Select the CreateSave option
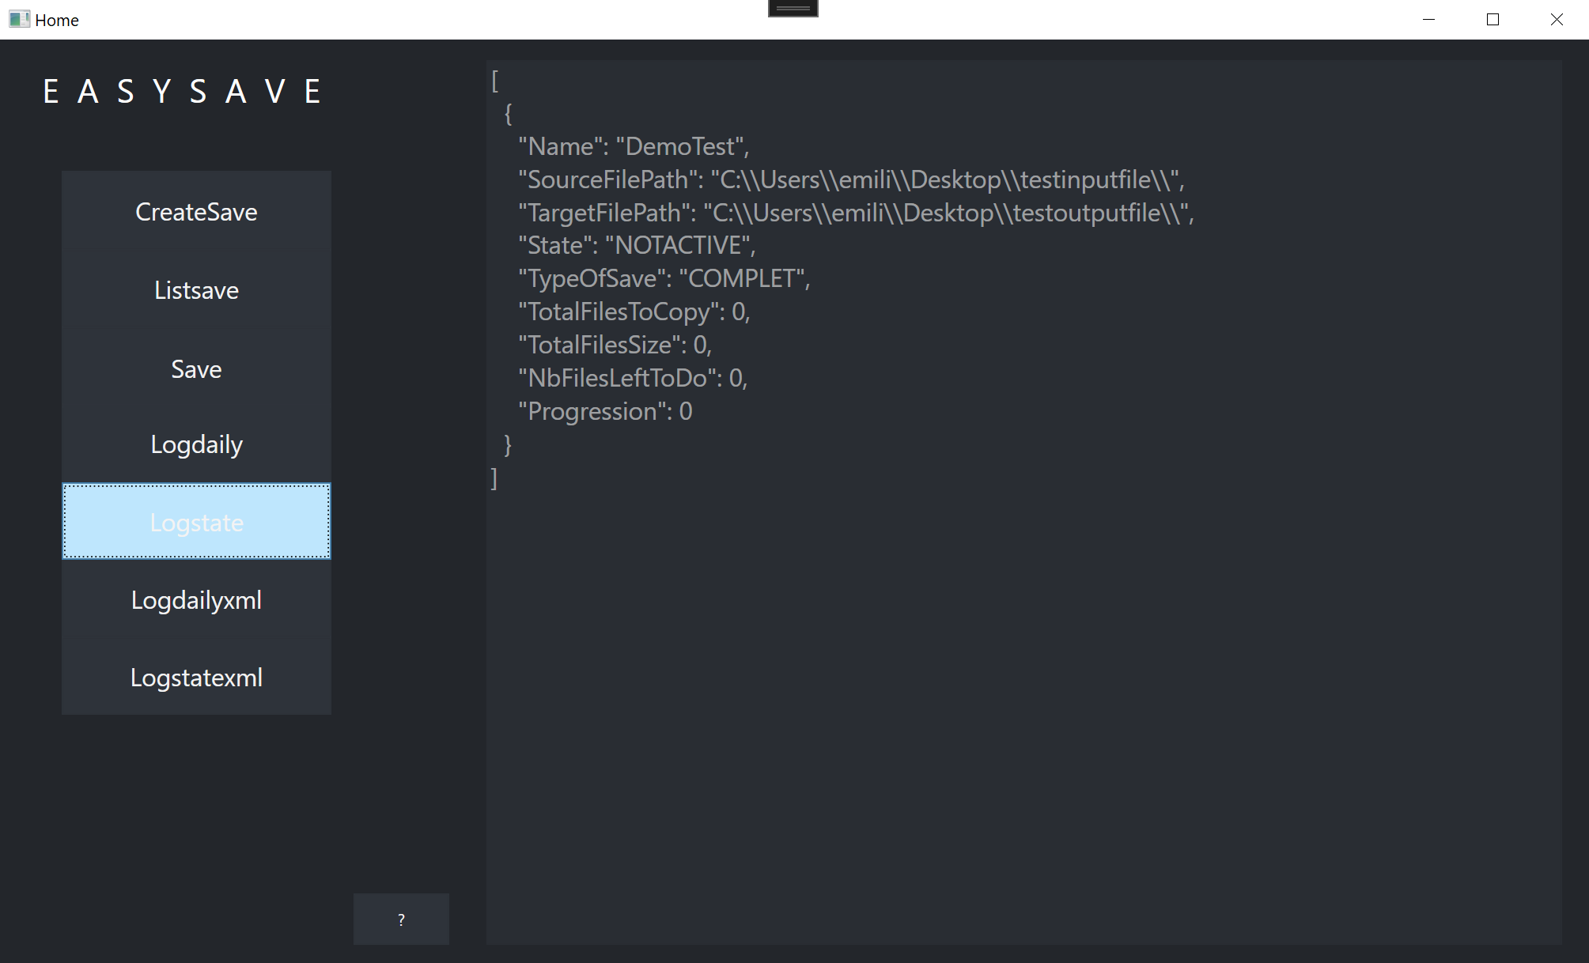 coord(196,211)
